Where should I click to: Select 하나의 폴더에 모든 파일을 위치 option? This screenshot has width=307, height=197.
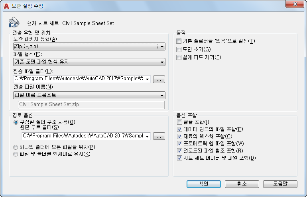[x=16, y=147]
